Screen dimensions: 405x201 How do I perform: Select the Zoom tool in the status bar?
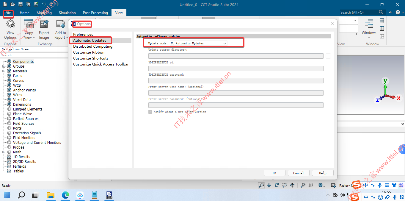261,185
